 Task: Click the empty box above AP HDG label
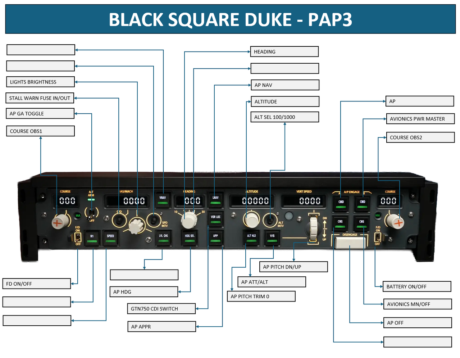click(x=144, y=275)
